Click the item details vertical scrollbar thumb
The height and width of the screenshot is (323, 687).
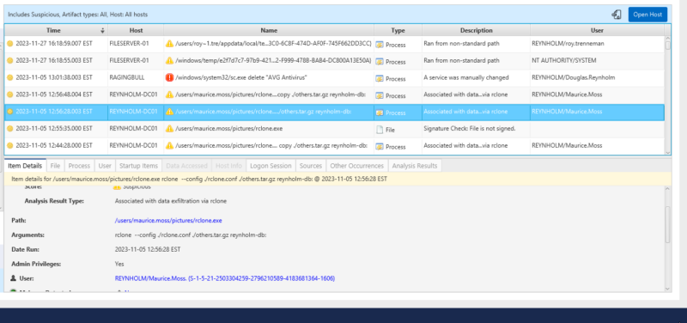[668, 224]
